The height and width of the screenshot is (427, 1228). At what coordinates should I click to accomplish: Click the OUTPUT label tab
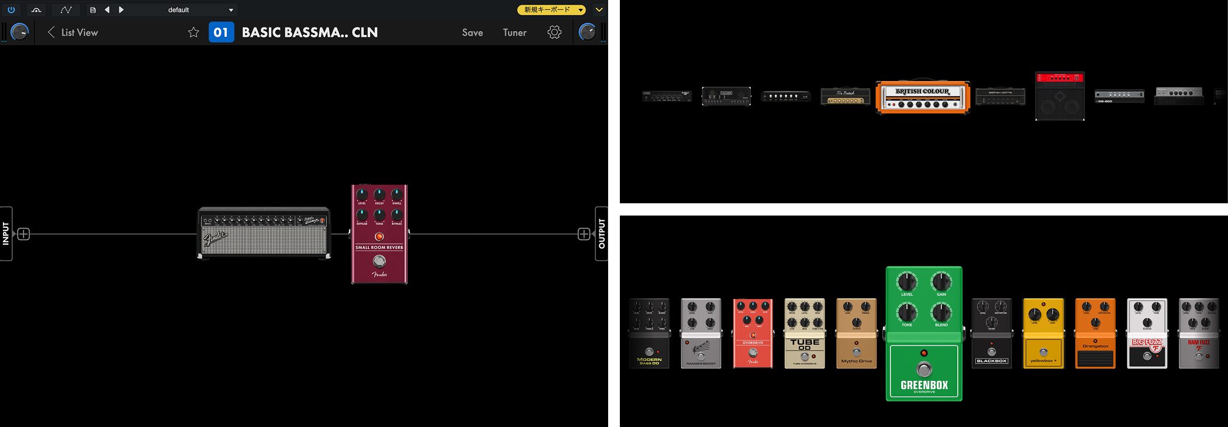click(602, 234)
